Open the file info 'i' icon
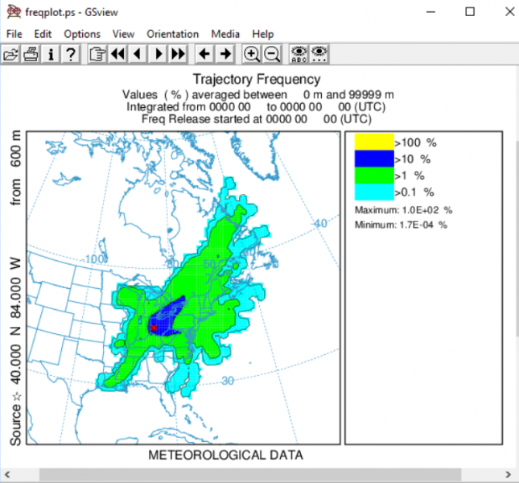519x483 pixels. tap(51, 54)
